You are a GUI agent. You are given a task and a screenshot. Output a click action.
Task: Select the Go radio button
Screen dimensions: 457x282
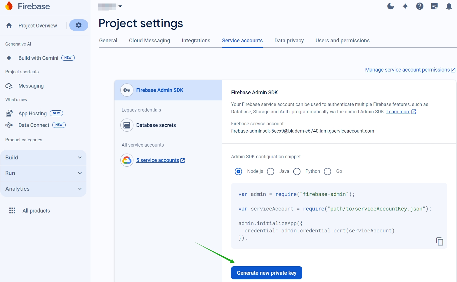click(328, 171)
